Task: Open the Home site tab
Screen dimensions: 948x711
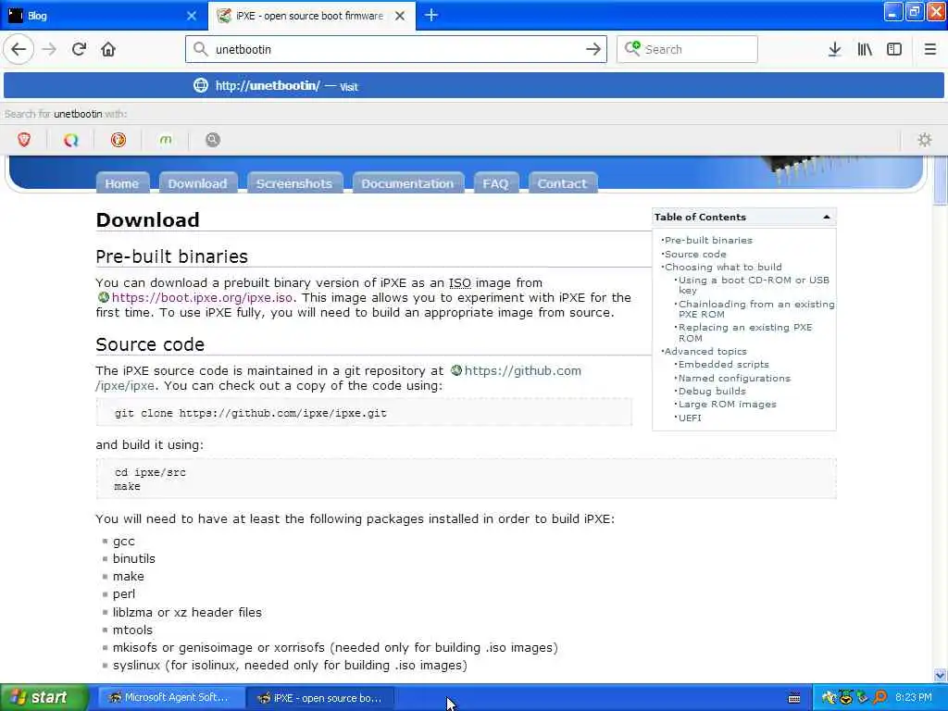Action: (x=122, y=183)
